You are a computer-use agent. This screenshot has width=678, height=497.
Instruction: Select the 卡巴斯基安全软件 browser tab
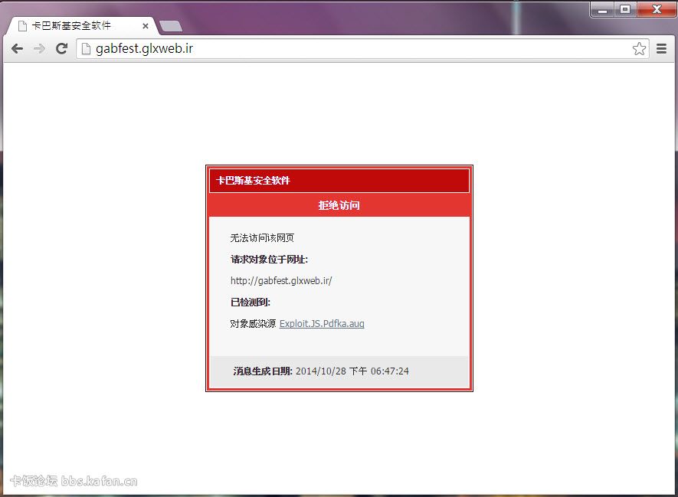point(82,26)
